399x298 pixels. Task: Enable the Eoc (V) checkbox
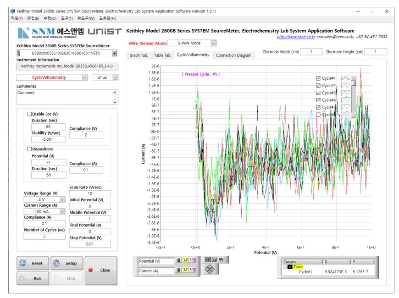pos(30,114)
